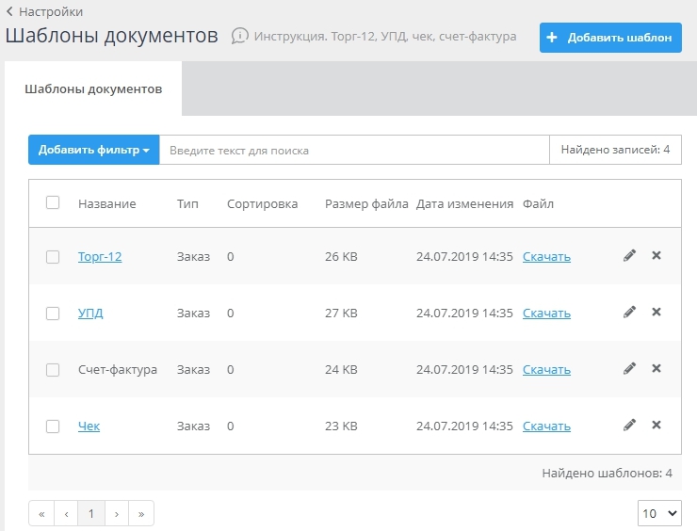The width and height of the screenshot is (697, 531).
Task: Delete the Торг-12 template with X icon
Action: 656,256
